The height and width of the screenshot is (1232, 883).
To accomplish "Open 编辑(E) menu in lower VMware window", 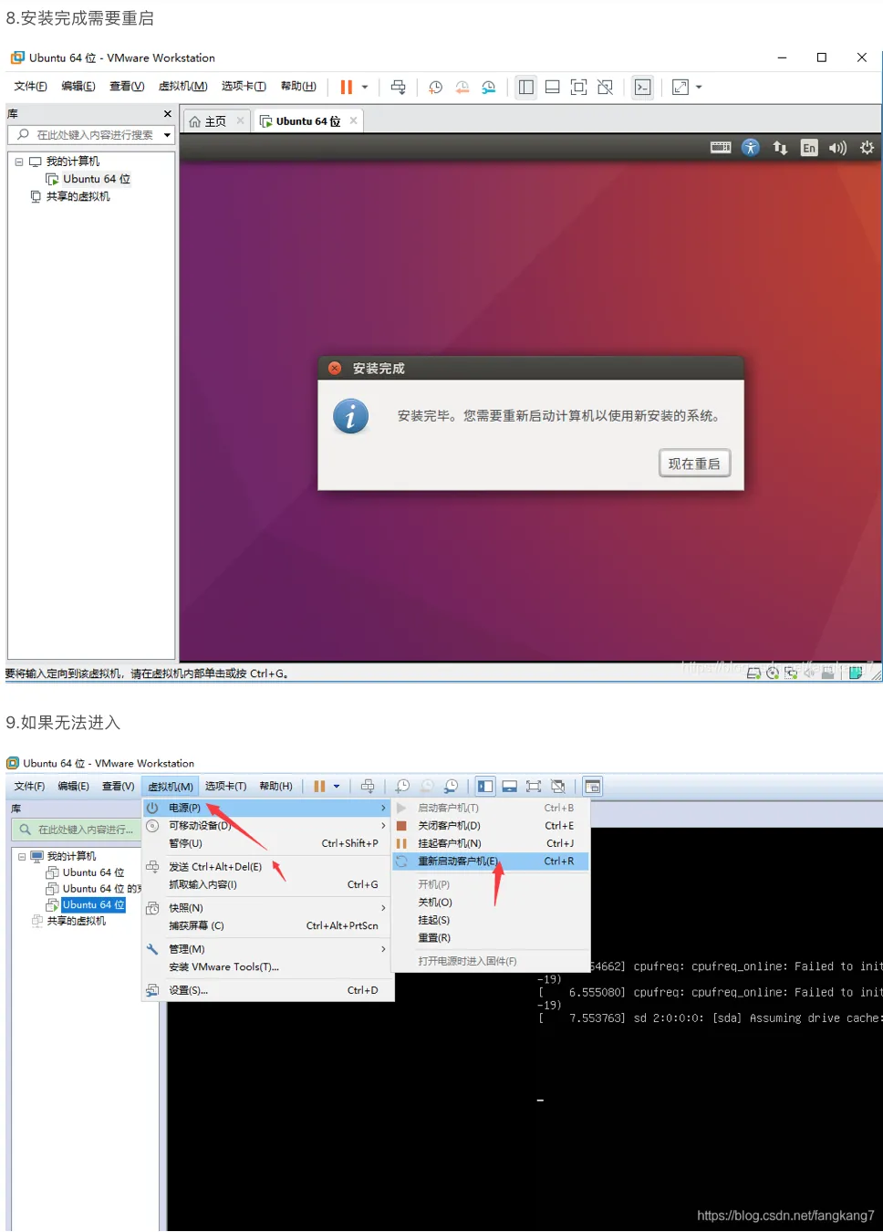I will [73, 786].
